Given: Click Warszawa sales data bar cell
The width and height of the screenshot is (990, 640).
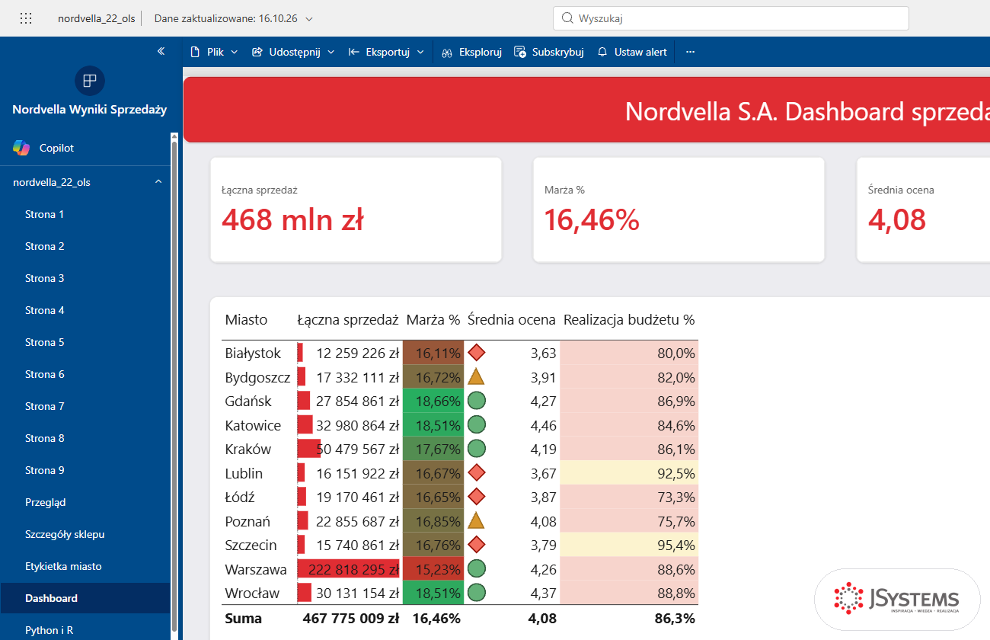Looking at the screenshot, I should coord(349,569).
